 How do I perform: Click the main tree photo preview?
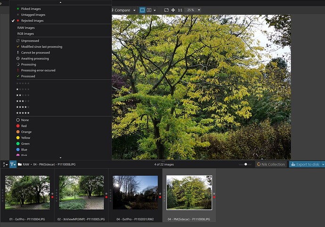coord(201,87)
